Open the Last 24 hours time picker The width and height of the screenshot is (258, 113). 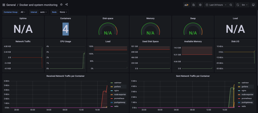coord(216,5)
